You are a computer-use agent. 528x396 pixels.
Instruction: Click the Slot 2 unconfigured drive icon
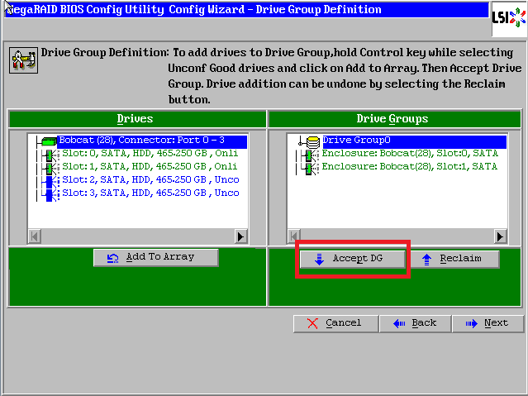click(50, 180)
